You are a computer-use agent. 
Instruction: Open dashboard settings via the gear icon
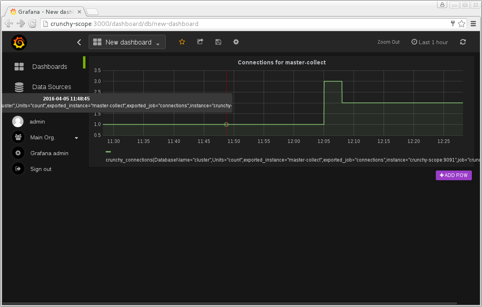[x=236, y=42]
